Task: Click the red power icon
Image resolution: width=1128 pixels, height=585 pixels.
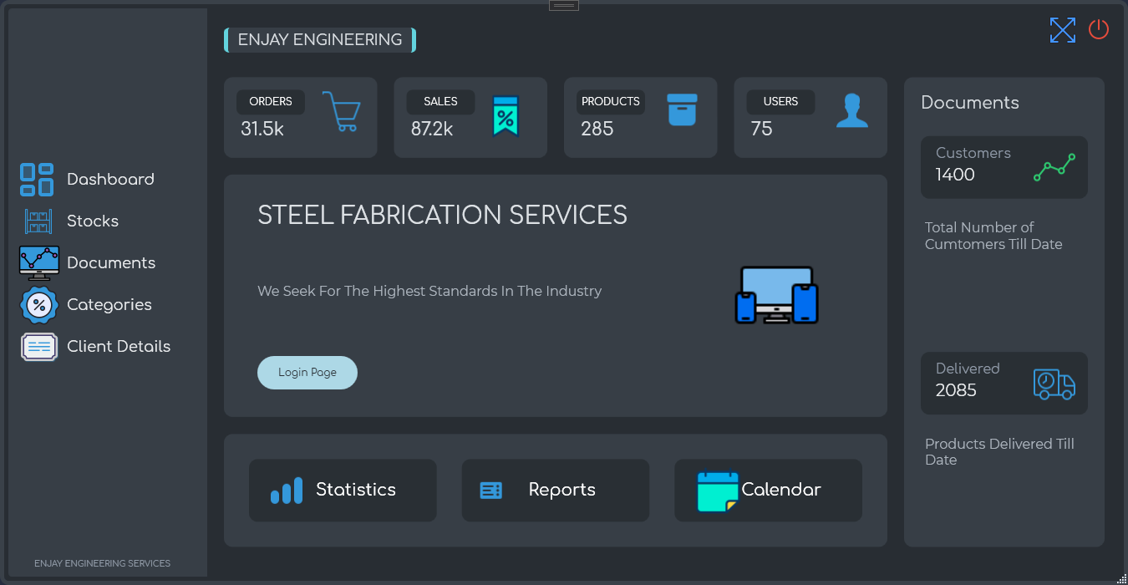Action: (1098, 30)
